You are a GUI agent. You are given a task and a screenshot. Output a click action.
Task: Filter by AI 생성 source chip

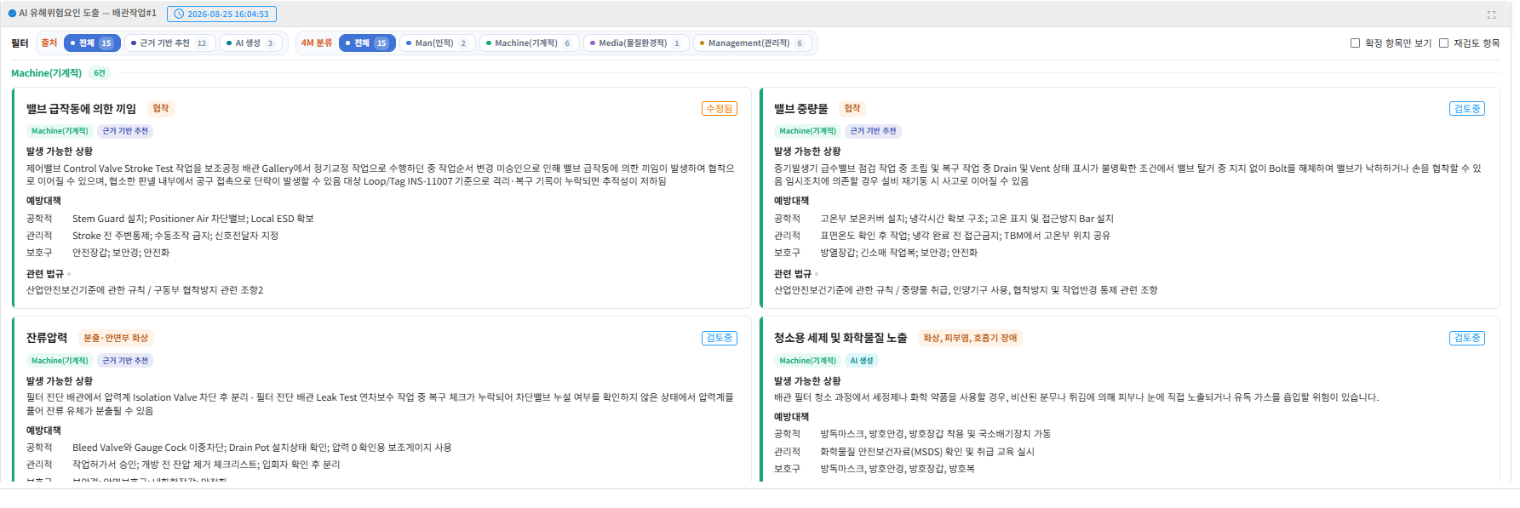pos(251,43)
